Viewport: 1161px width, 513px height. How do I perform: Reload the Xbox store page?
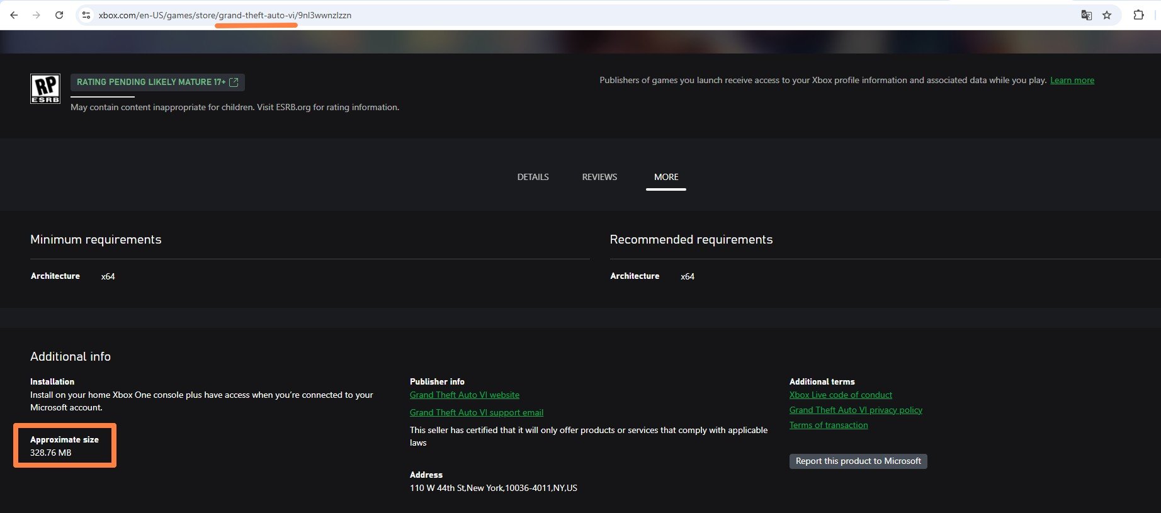point(59,15)
